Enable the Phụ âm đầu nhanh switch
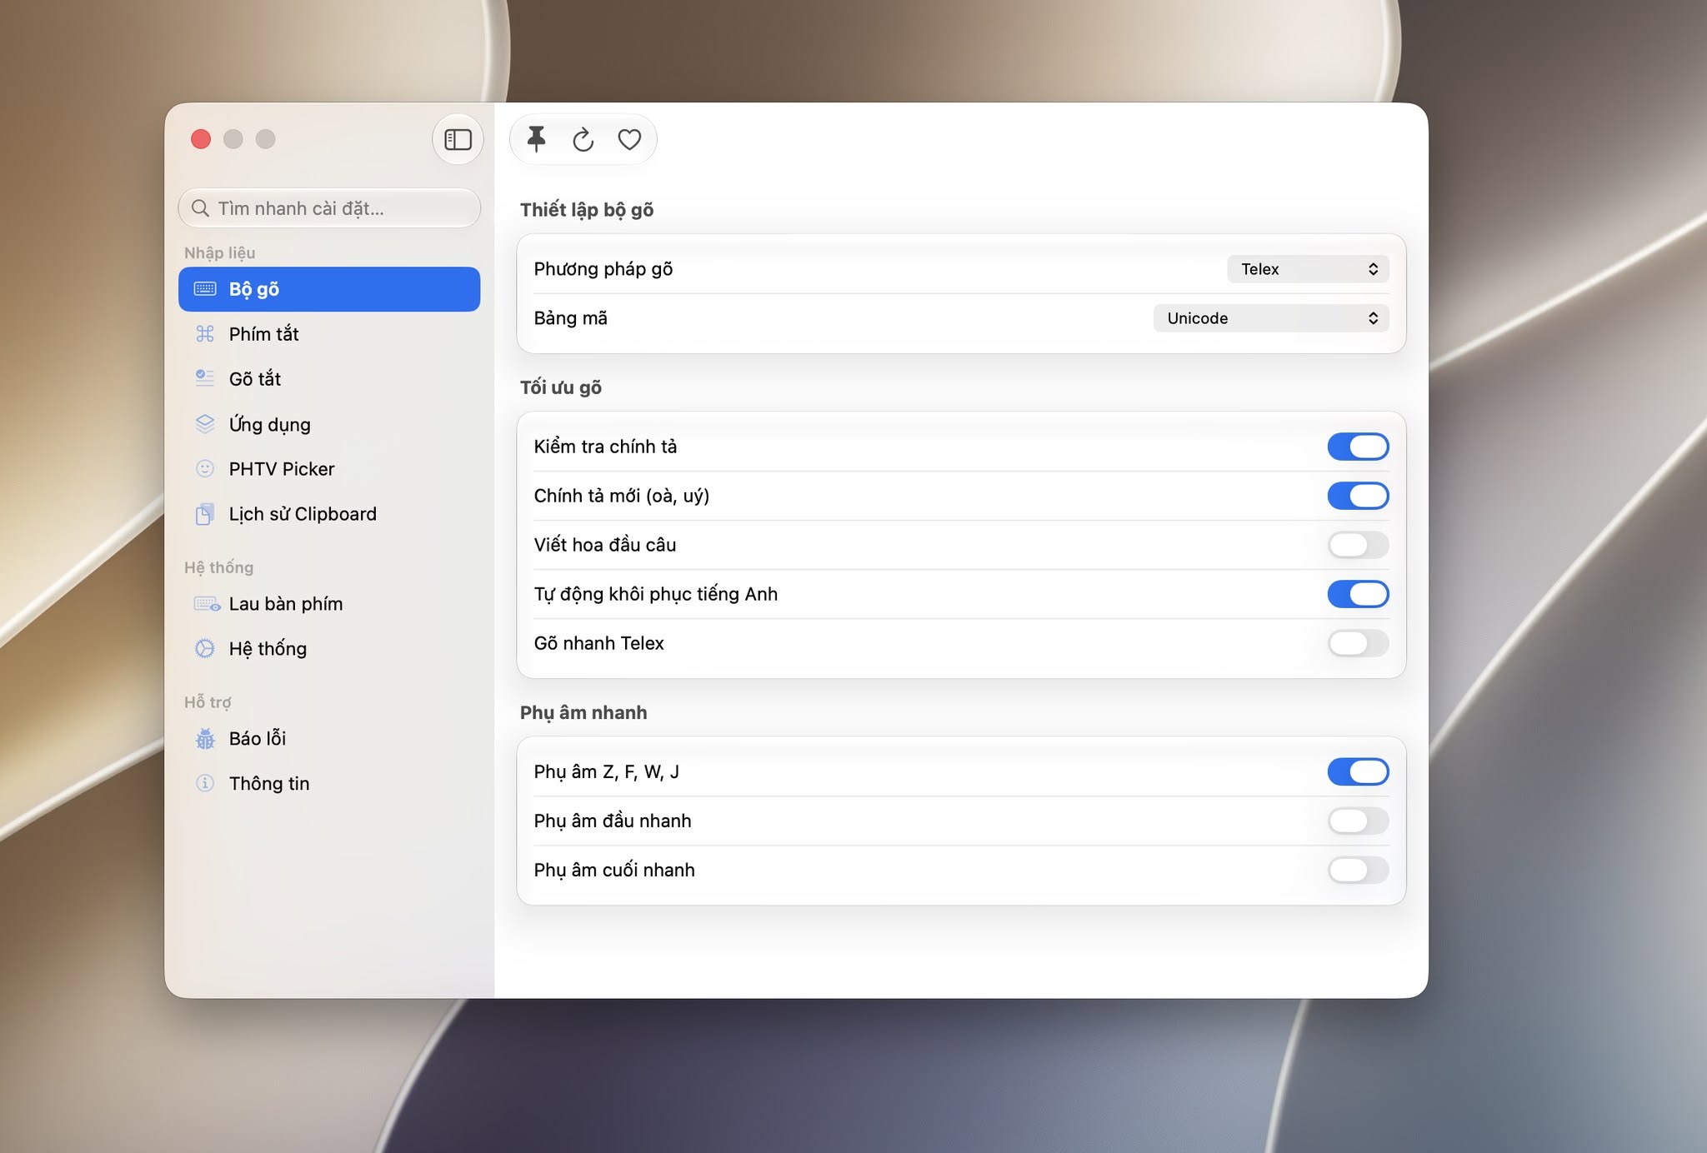1707x1153 pixels. click(x=1358, y=821)
